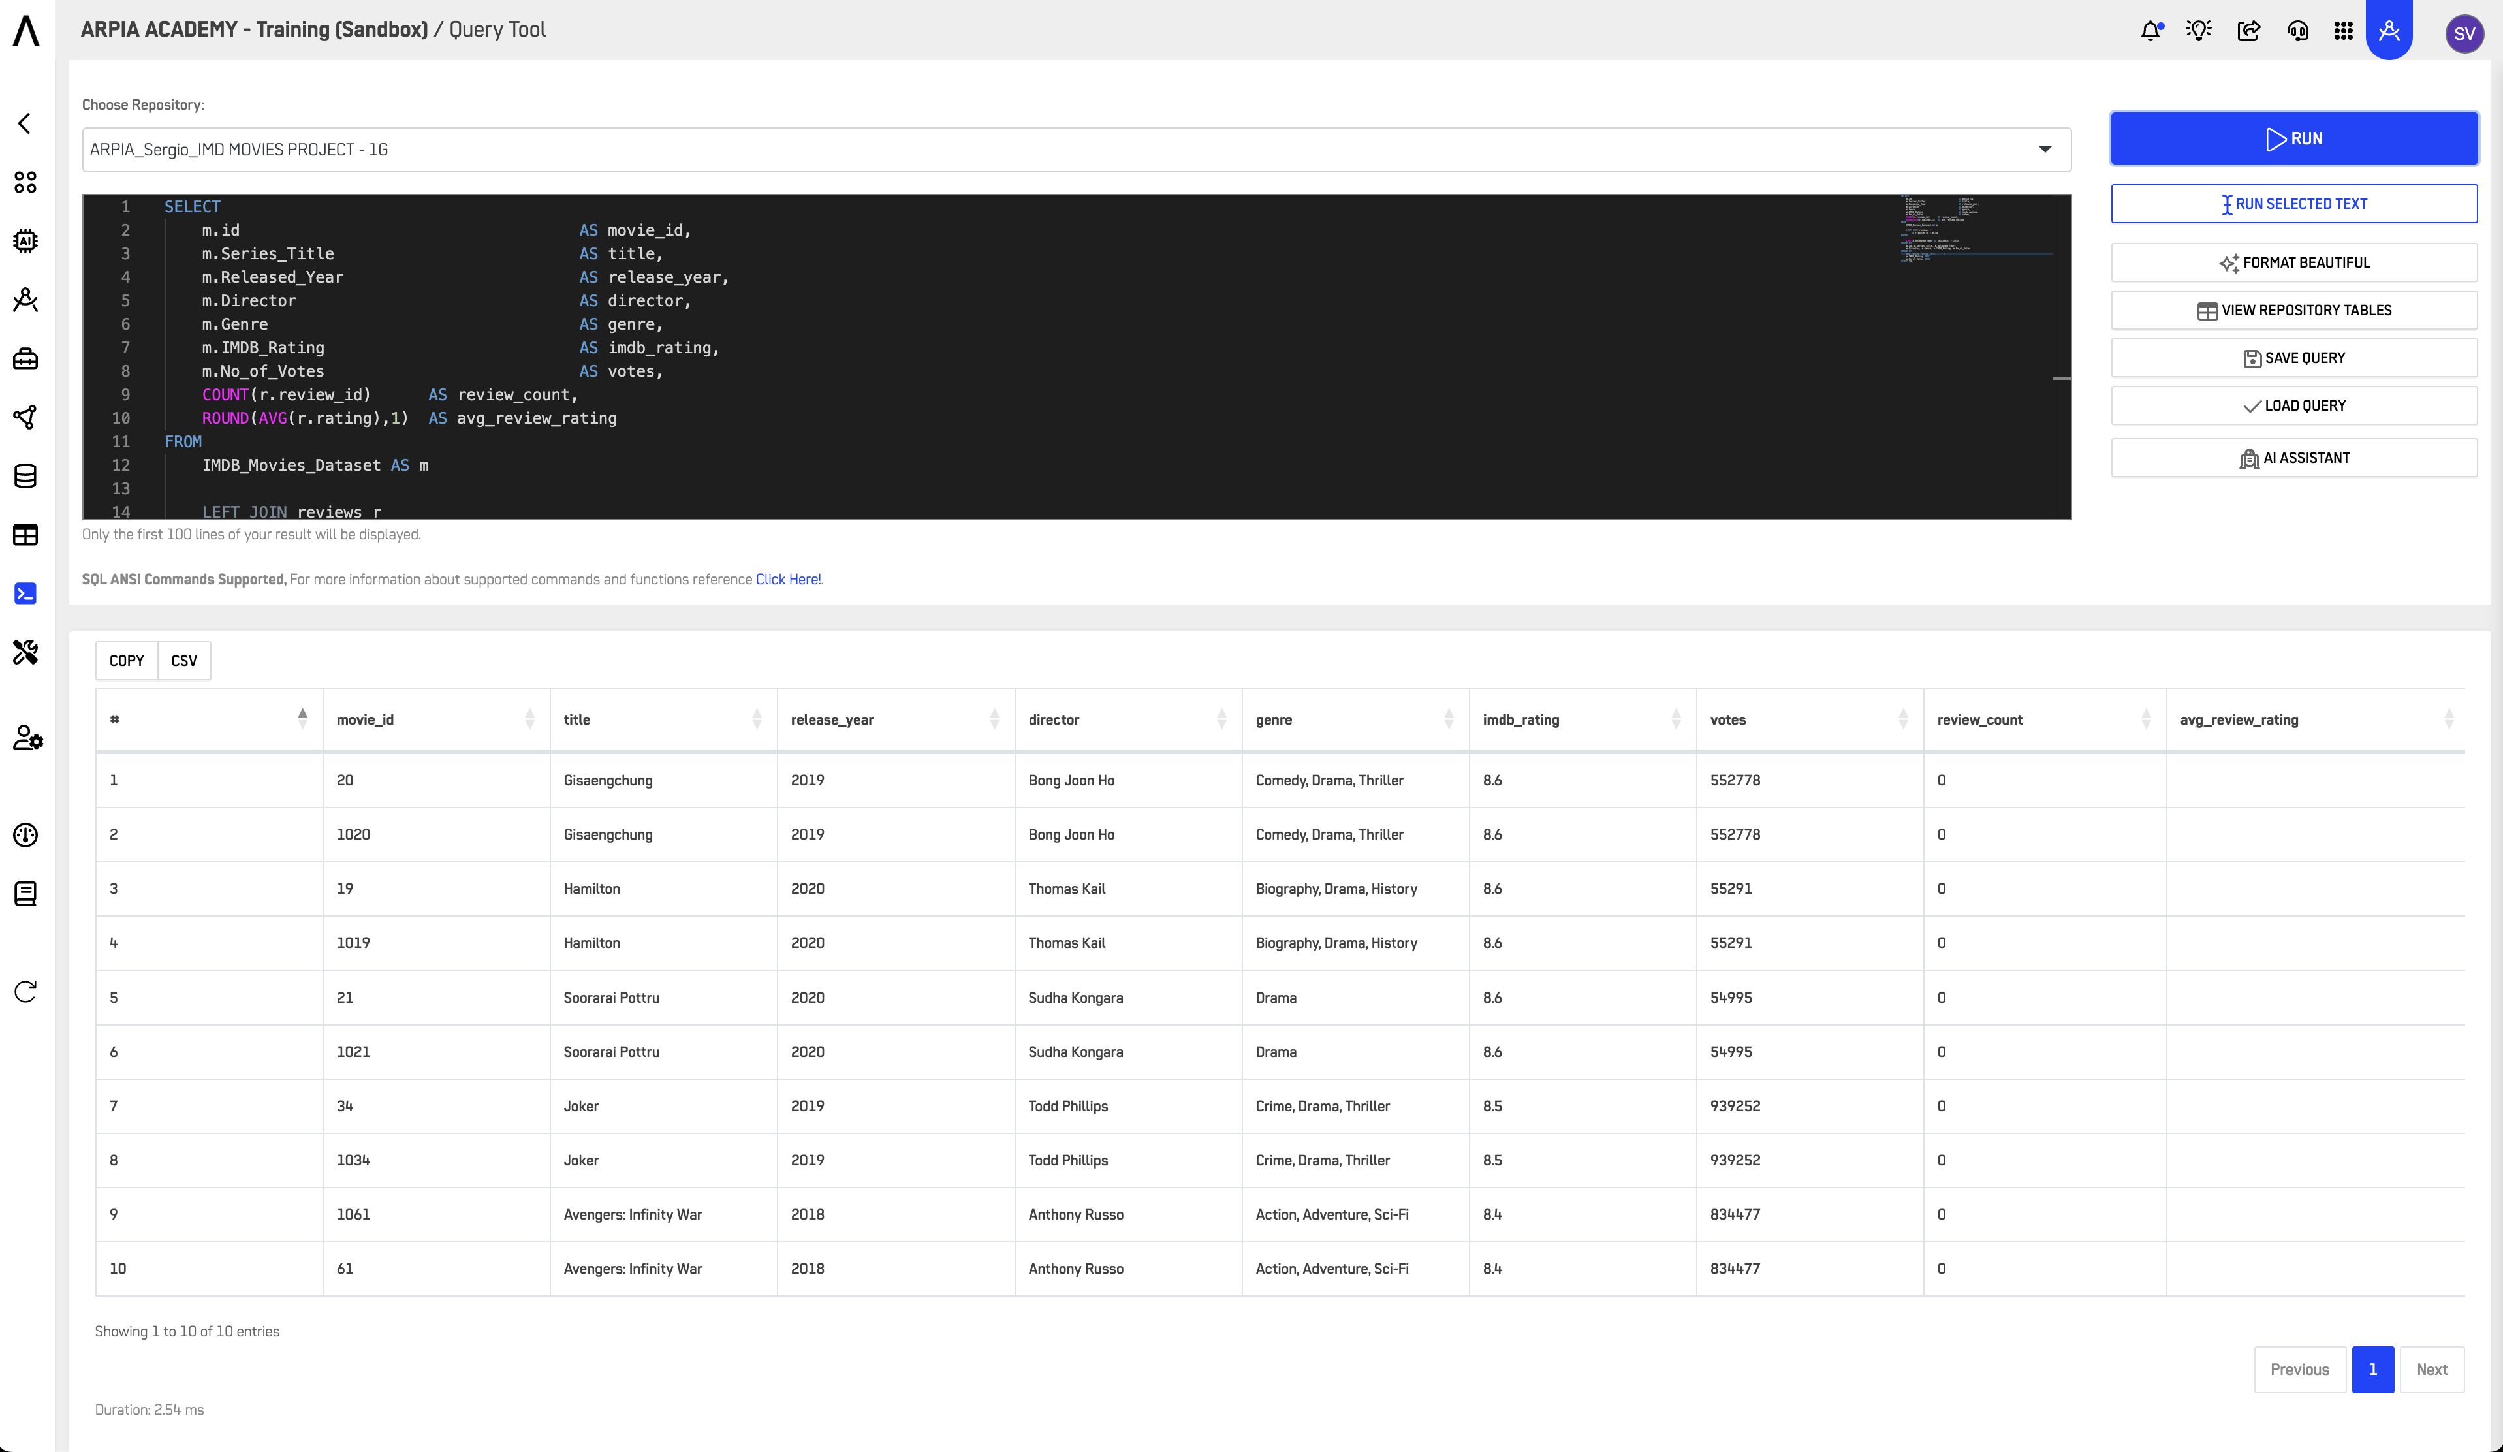Click VIEW REPOSITORY TABLES
This screenshot has height=1452, width=2503.
(2294, 310)
